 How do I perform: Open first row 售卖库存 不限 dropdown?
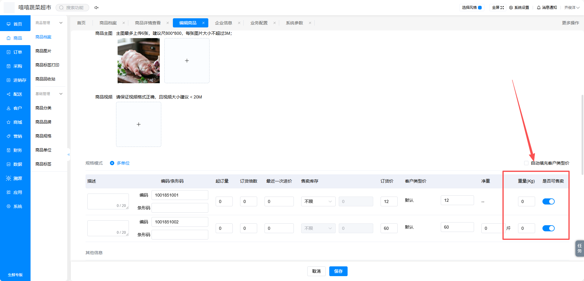click(318, 201)
